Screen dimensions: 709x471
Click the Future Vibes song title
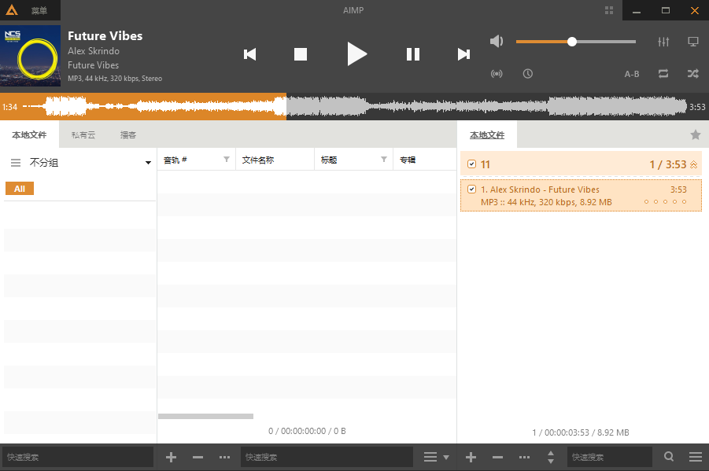point(105,35)
